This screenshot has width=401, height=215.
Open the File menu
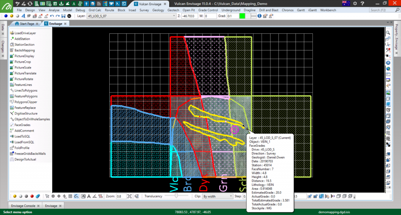click(19, 10)
